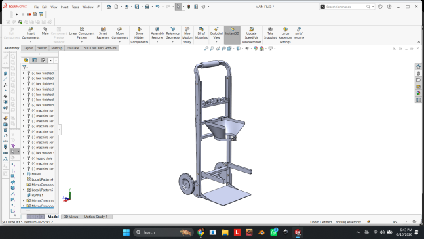Screen dimensions: 424x239
Task: Toggle the Select cursor tool
Action: pyautogui.click(x=178, y=7)
